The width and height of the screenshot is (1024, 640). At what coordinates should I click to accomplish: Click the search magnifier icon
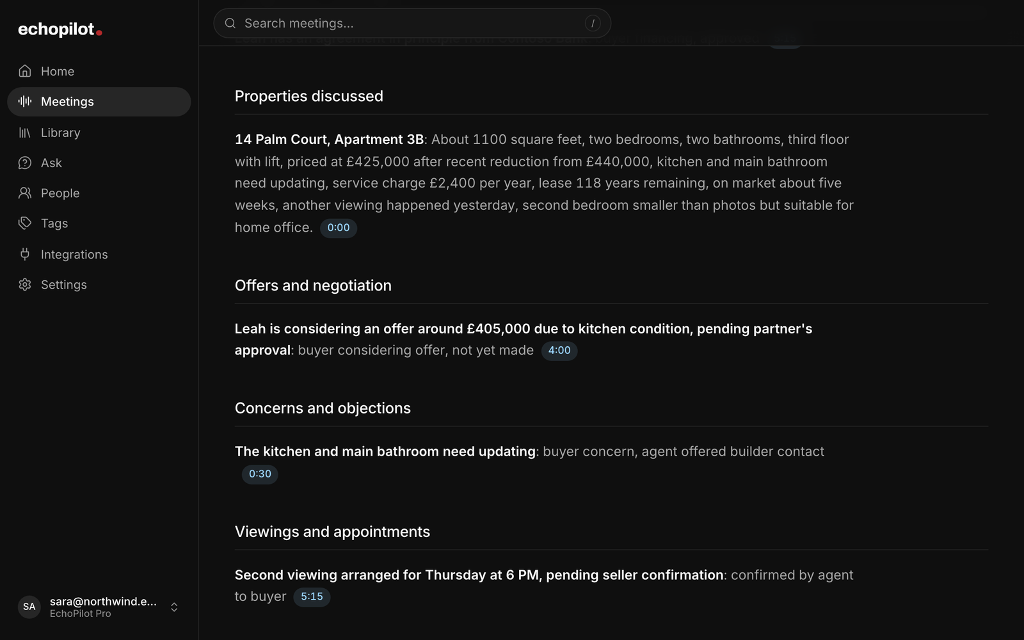[230, 23]
